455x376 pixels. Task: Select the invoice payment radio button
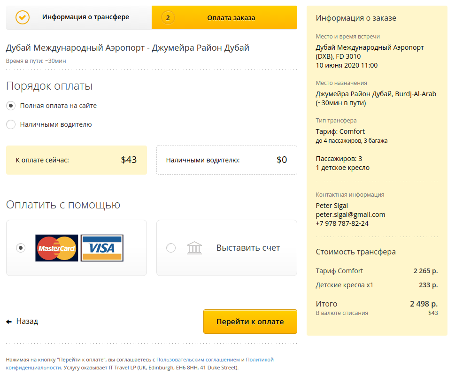click(171, 247)
